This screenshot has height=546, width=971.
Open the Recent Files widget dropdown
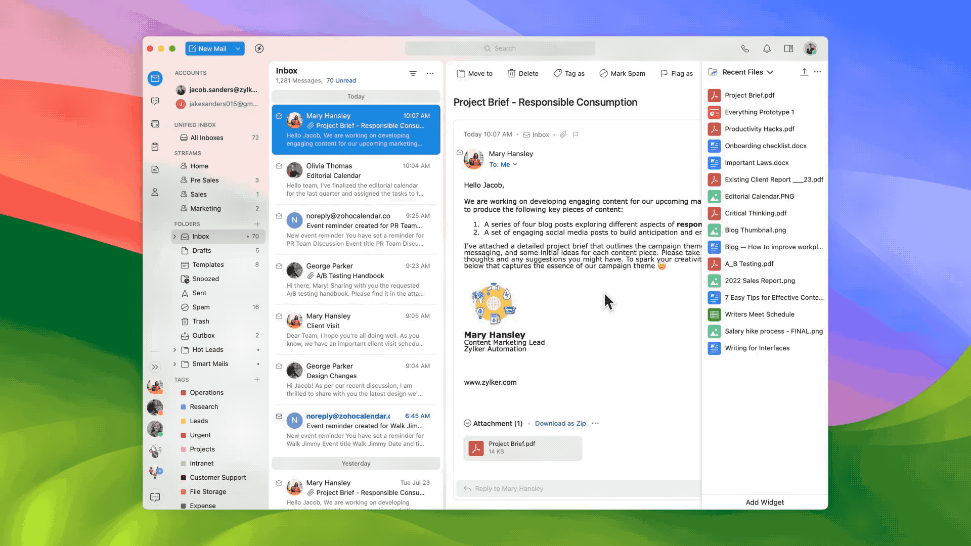coord(770,72)
